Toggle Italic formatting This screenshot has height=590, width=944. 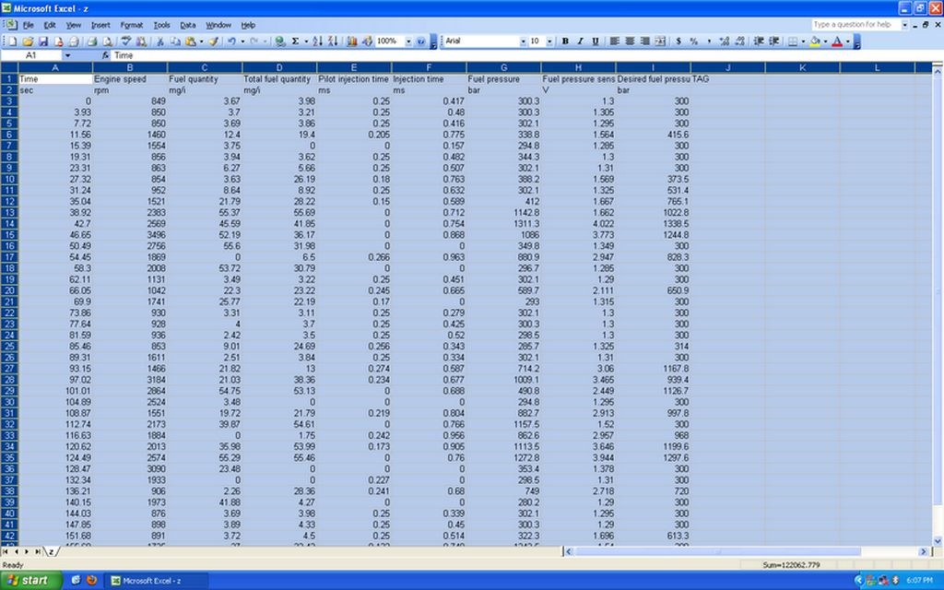click(x=580, y=41)
